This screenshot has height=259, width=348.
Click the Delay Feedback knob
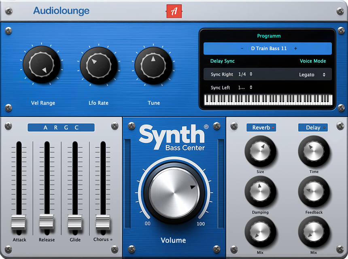tap(314, 192)
